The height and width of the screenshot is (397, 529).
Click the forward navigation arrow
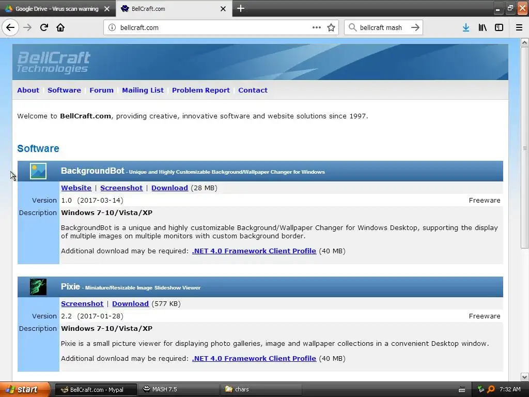click(27, 27)
